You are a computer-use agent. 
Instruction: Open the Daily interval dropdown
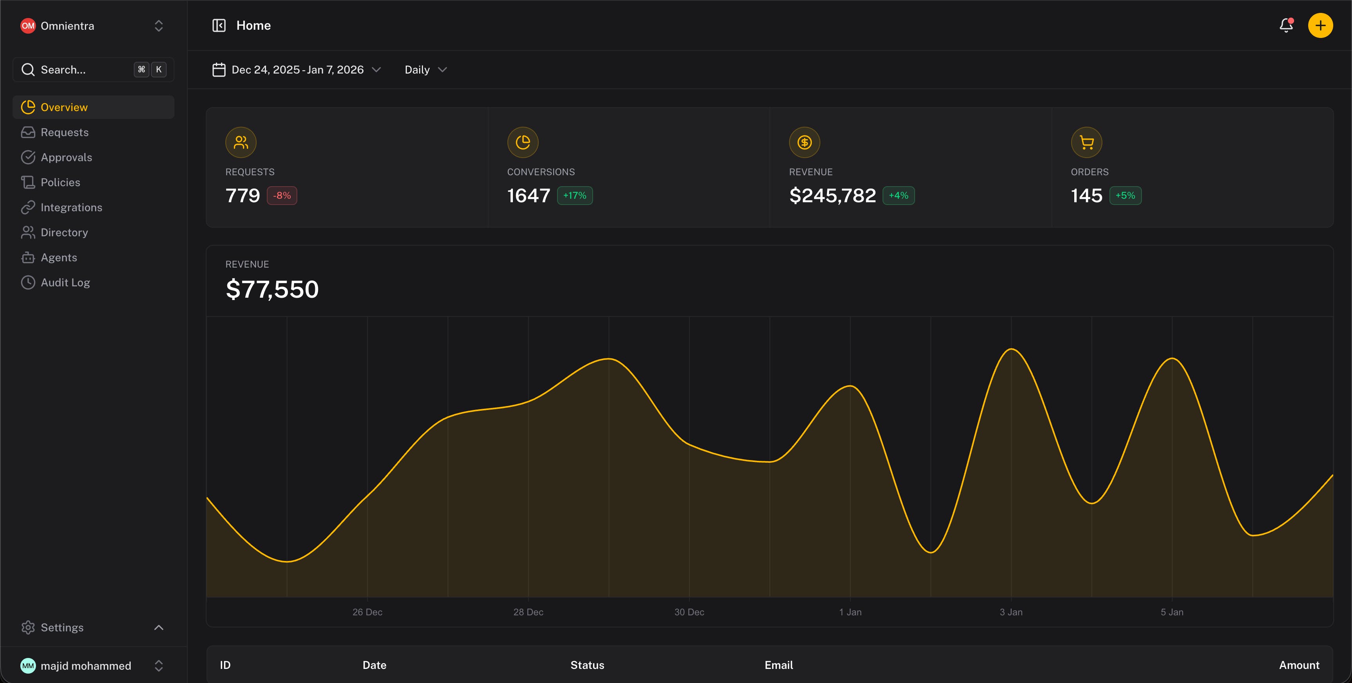pyautogui.click(x=425, y=70)
